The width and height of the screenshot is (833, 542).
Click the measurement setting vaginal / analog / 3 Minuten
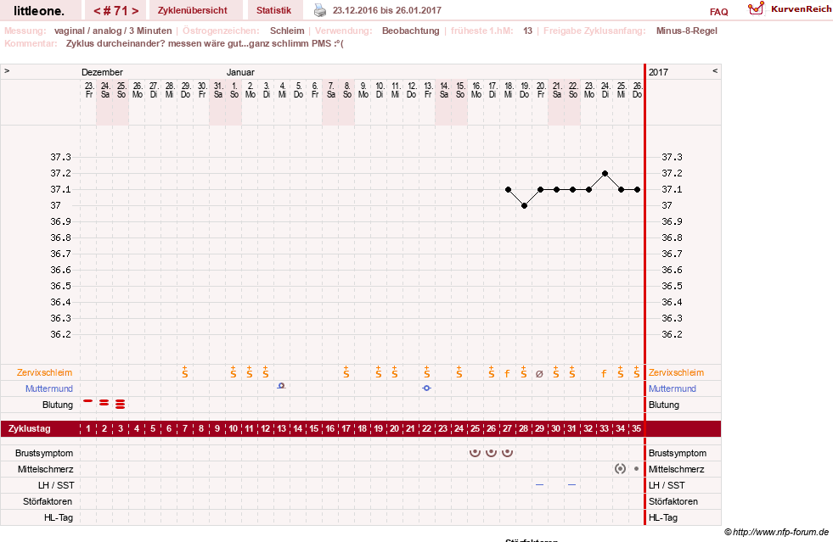tap(113, 31)
